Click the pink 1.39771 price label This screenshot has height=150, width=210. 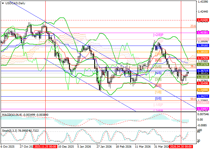[203, 39]
